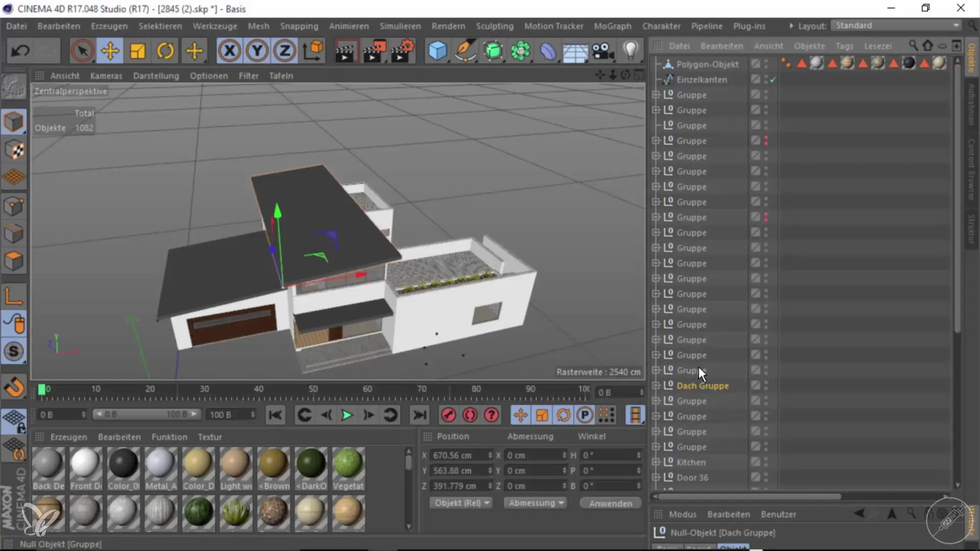
Task: Open the Subdivision Surface generator icon
Action: 493,51
